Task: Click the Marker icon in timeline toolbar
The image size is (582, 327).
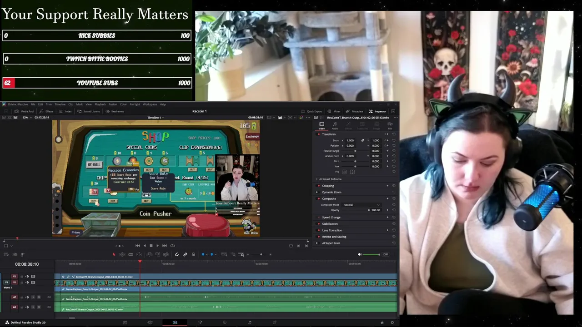Action: [211, 254]
